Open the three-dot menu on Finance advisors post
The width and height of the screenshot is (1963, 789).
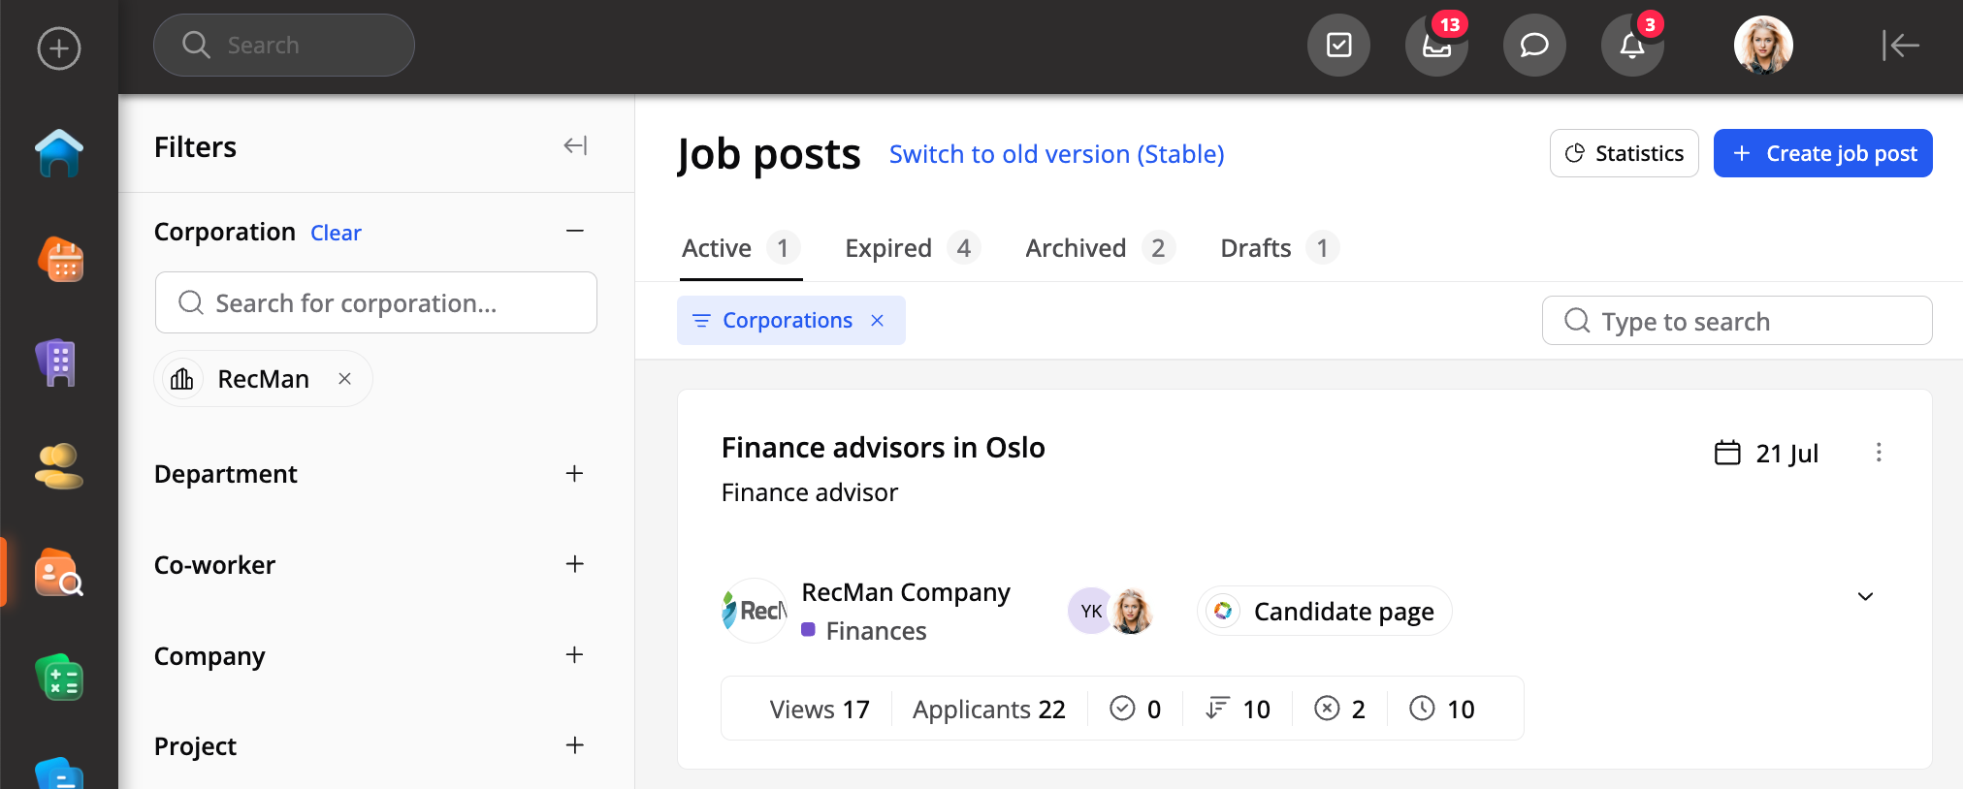coord(1879,453)
